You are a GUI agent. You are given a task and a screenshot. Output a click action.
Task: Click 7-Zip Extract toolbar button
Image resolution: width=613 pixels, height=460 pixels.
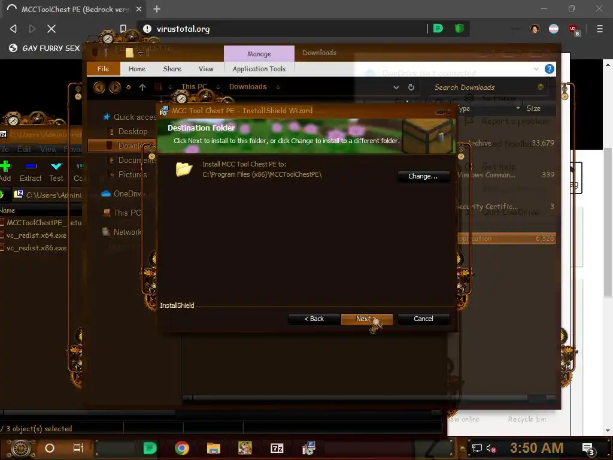tap(31, 172)
